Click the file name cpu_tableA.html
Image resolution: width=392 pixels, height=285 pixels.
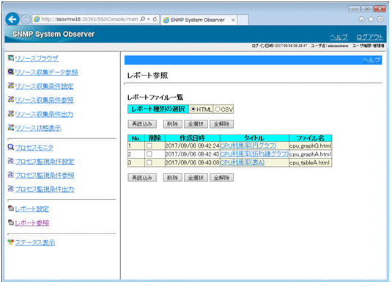pyautogui.click(x=309, y=162)
